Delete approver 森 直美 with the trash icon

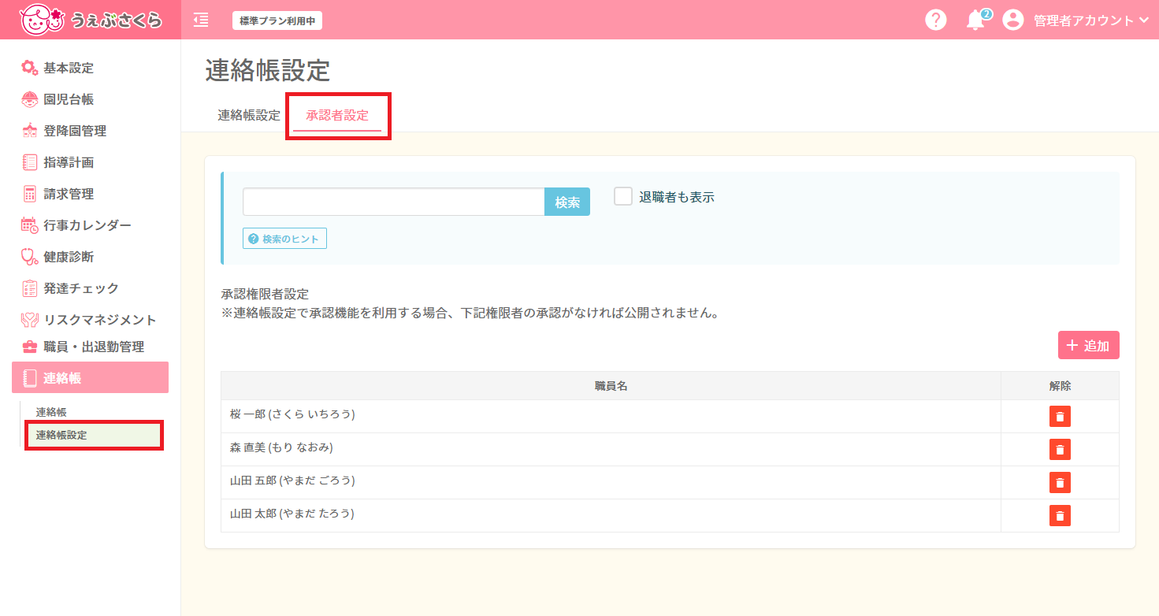pos(1060,450)
